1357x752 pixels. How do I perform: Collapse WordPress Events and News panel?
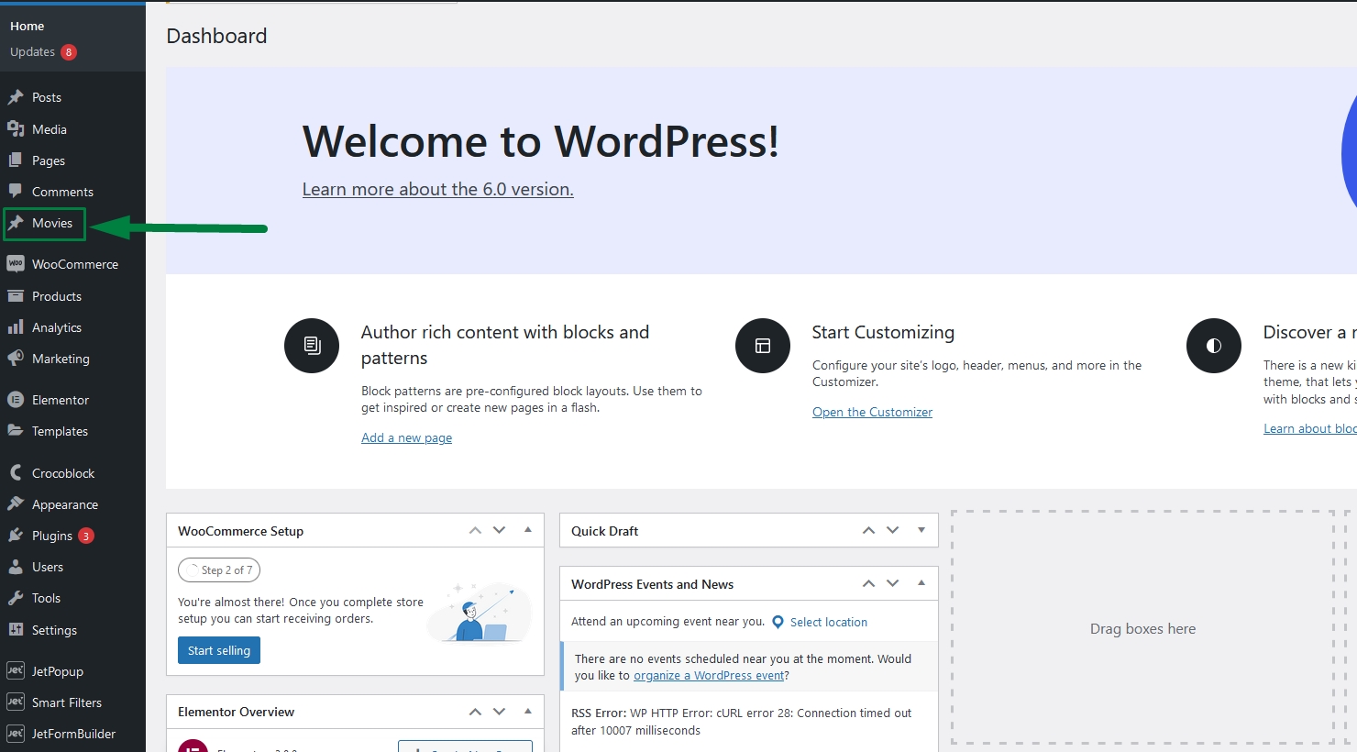[921, 582]
